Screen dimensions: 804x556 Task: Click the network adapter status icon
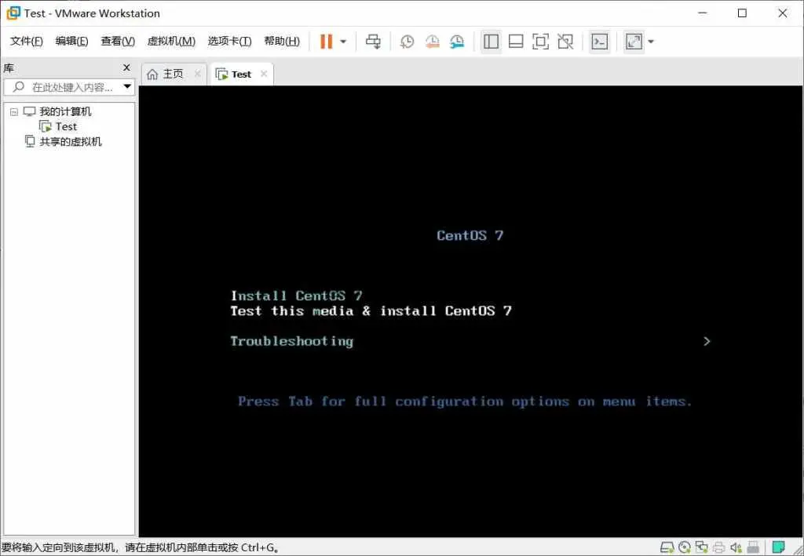coord(701,547)
